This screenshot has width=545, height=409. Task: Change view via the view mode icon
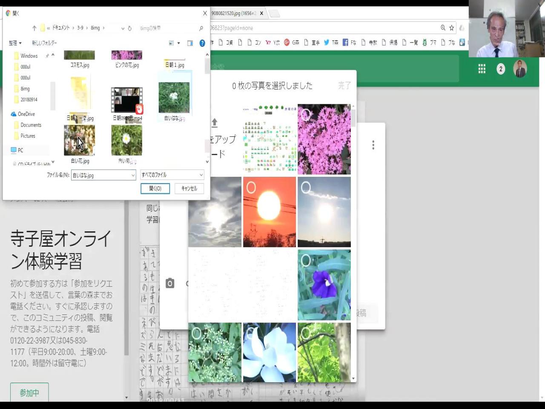pyautogui.click(x=171, y=43)
